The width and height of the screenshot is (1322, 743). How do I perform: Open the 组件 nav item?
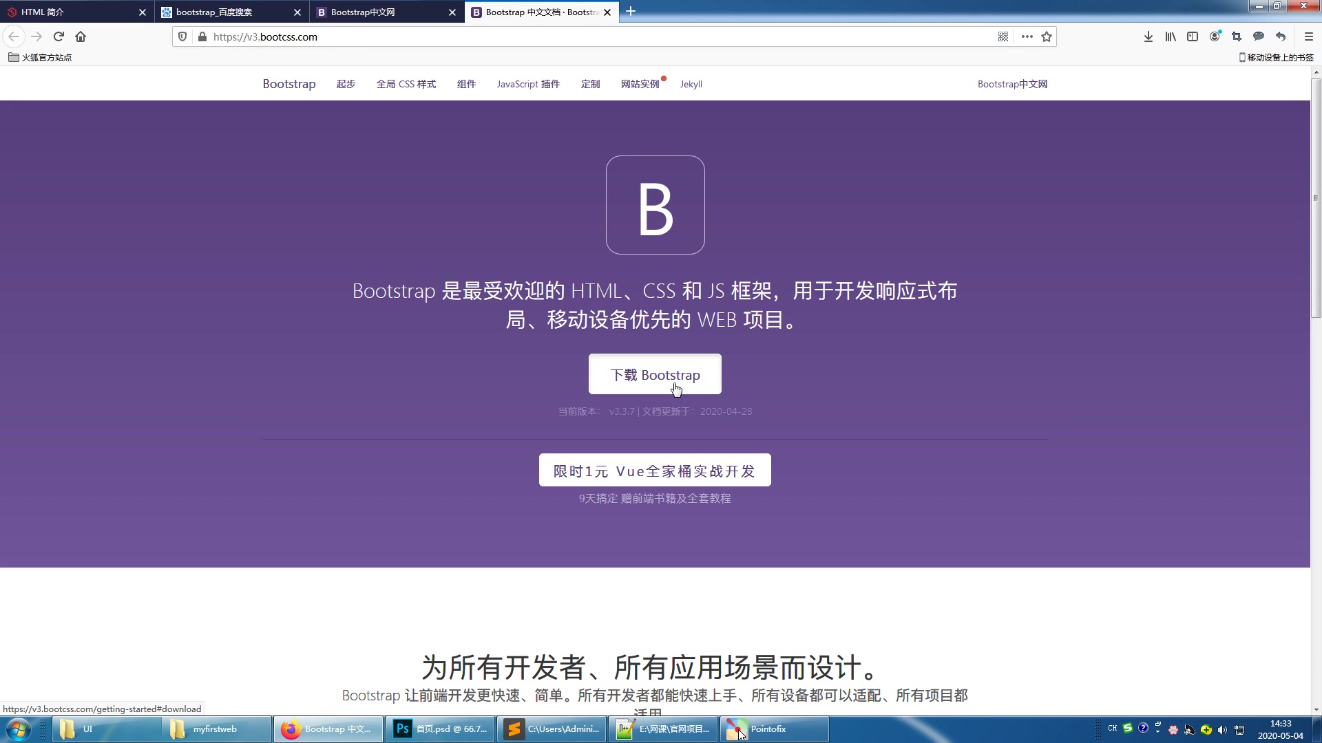[466, 84]
